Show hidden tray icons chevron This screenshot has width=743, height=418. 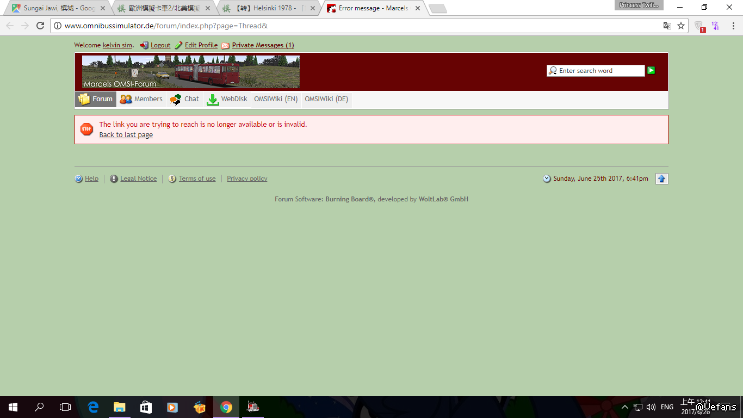[625, 407]
